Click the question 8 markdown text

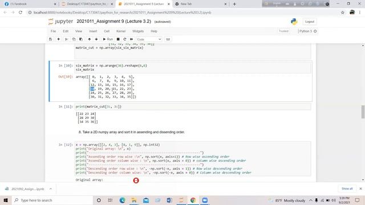click(132, 132)
